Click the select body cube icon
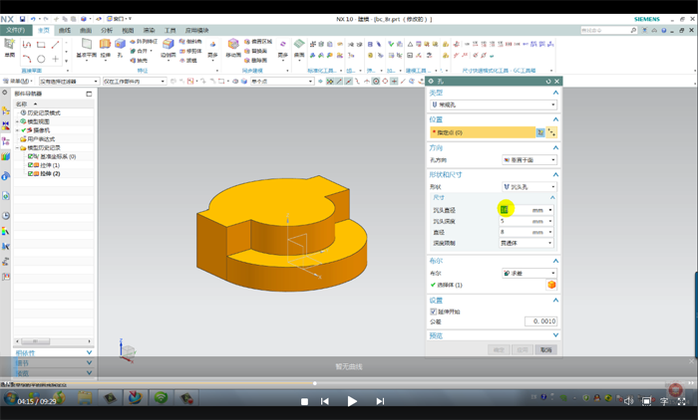The width and height of the screenshot is (698, 420). 551,285
